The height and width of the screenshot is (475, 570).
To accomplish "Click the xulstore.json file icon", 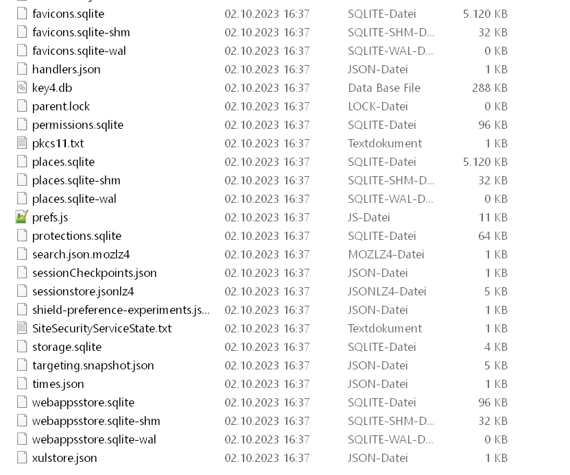I will point(21,458).
